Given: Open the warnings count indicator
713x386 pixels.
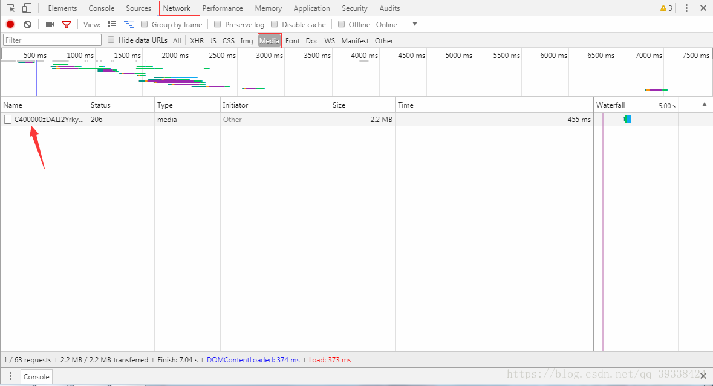Looking at the screenshot, I should (666, 8).
